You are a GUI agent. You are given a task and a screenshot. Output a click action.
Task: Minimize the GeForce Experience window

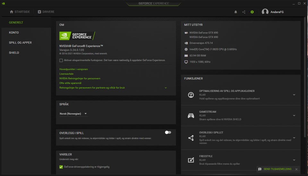pos(294,3)
